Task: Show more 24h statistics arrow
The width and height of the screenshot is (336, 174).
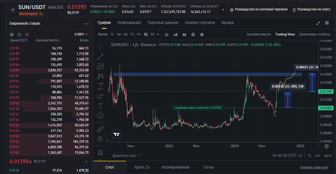Action: click(x=223, y=10)
